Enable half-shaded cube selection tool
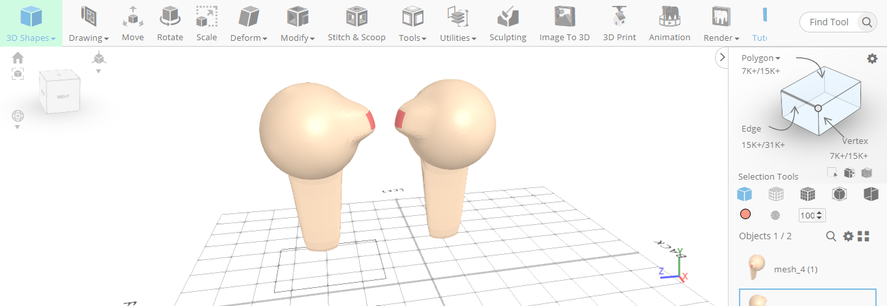Viewport: 887px width, 306px height. click(871, 194)
